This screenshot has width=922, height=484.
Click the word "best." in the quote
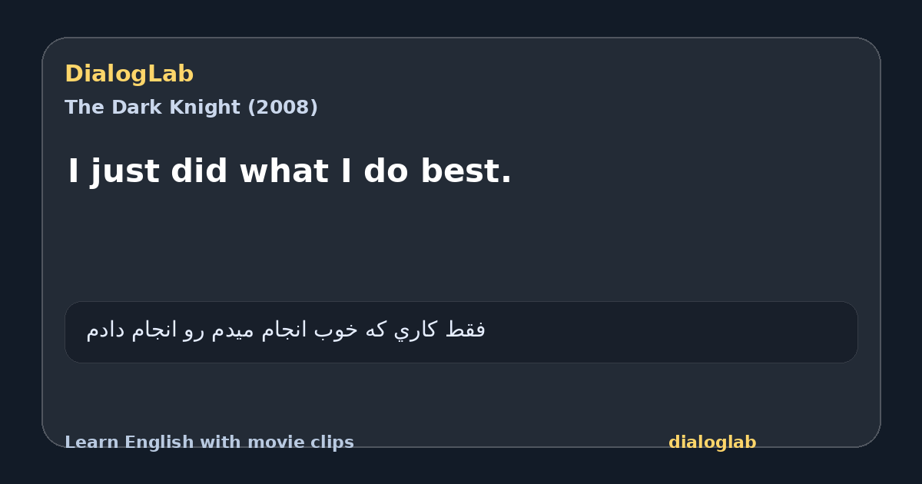click(466, 171)
